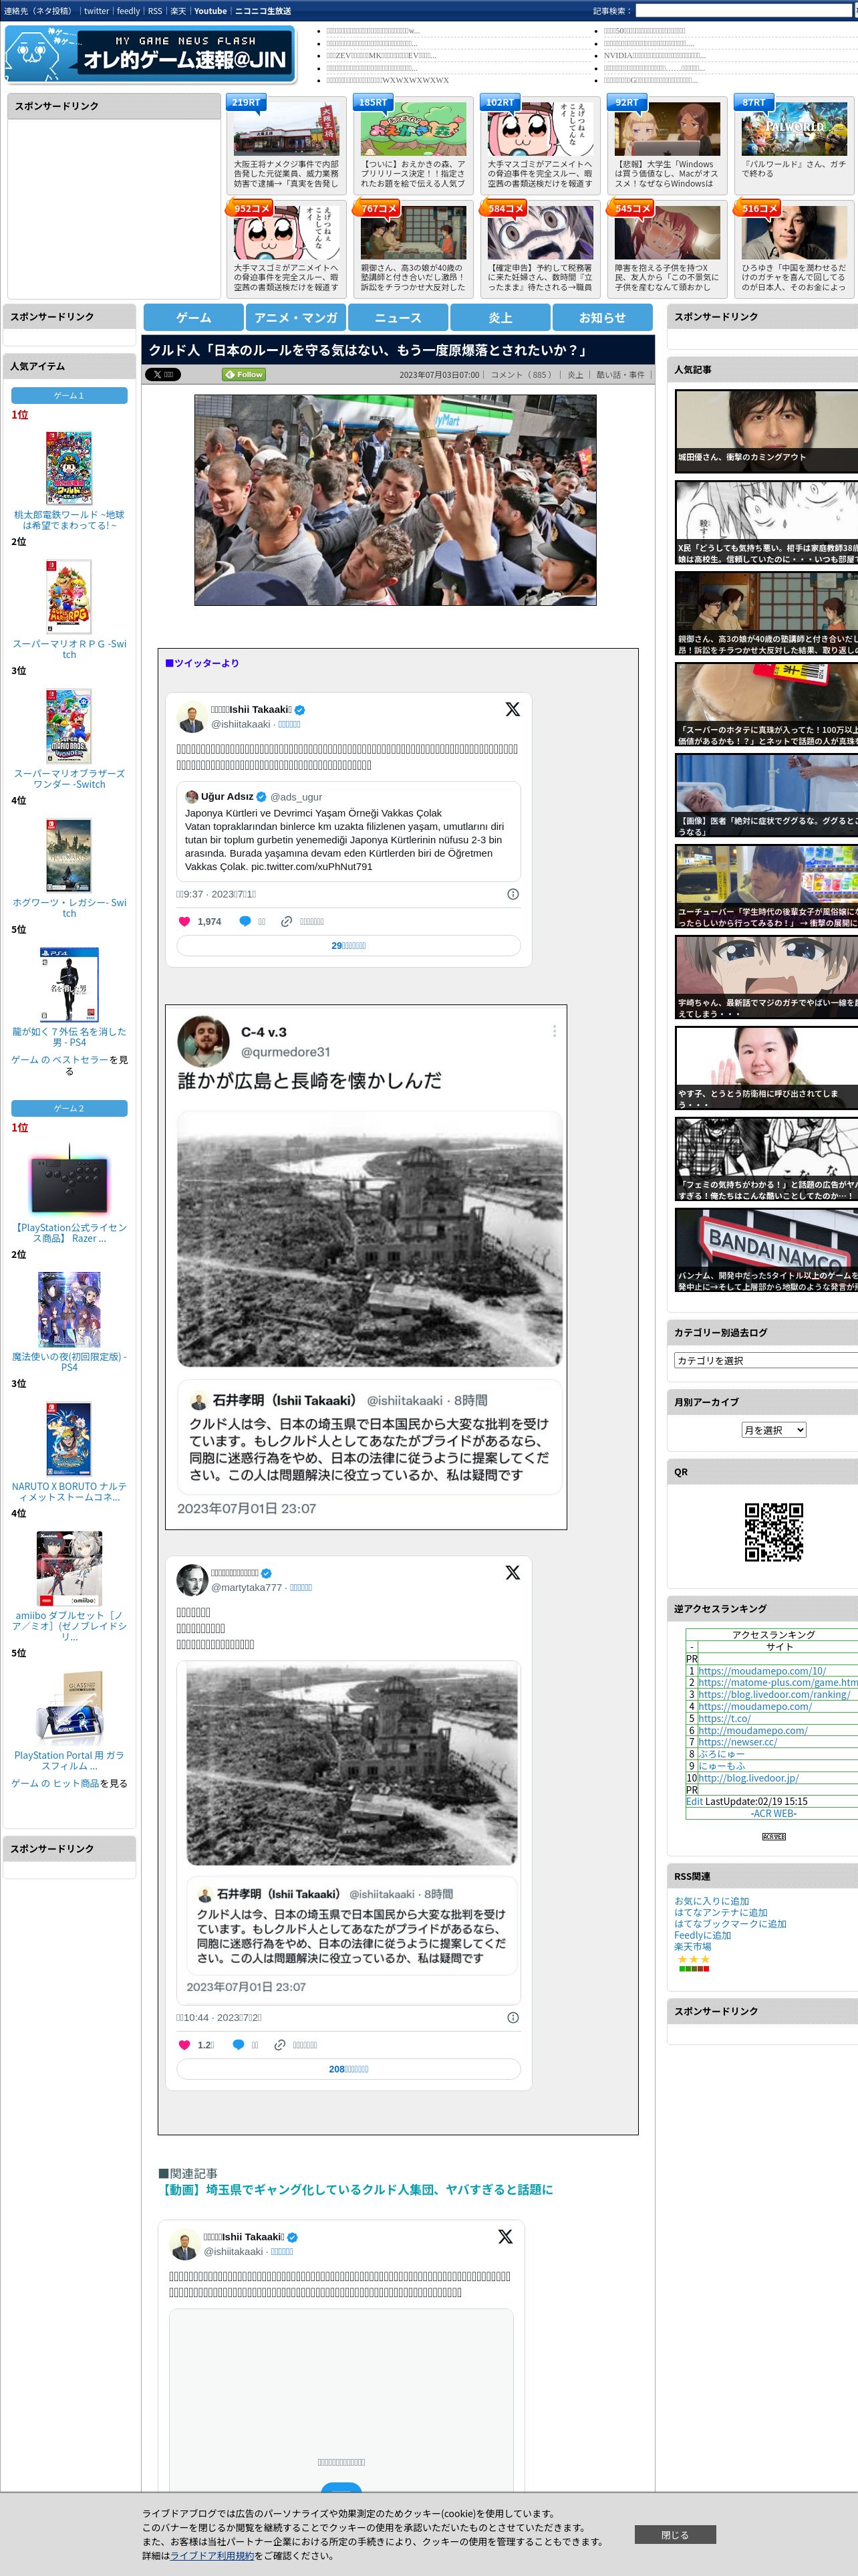This screenshot has width=858, height=2576.
Task: Click the コメント(885) link
Action: (523, 375)
